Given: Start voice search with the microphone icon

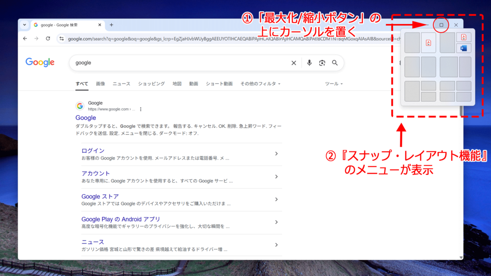Looking at the screenshot, I should (x=309, y=63).
